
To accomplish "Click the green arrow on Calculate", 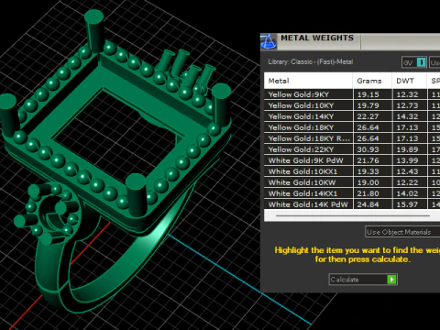I will [x=391, y=280].
